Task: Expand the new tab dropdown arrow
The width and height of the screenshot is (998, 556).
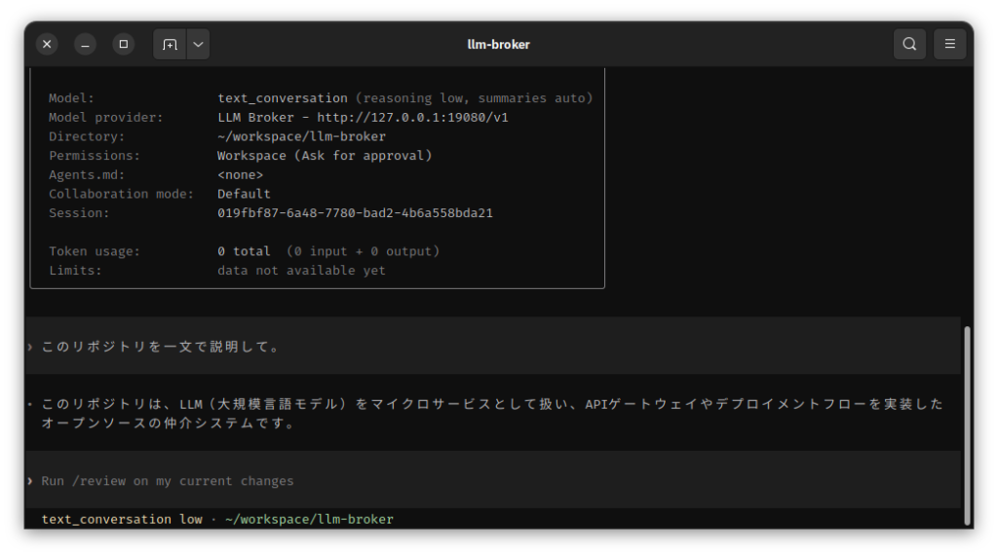Action: coord(199,45)
